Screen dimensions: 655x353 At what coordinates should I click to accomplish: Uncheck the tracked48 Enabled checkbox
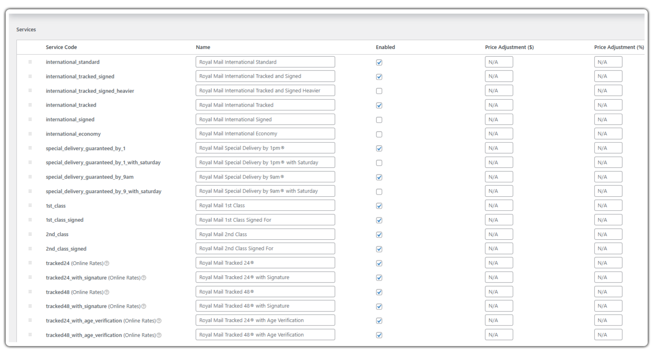tap(379, 292)
